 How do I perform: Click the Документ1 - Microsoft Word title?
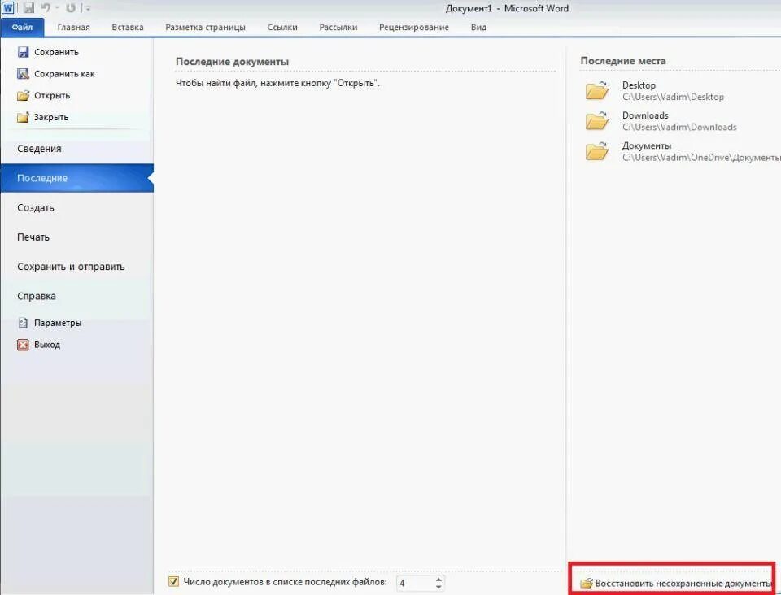pos(507,8)
